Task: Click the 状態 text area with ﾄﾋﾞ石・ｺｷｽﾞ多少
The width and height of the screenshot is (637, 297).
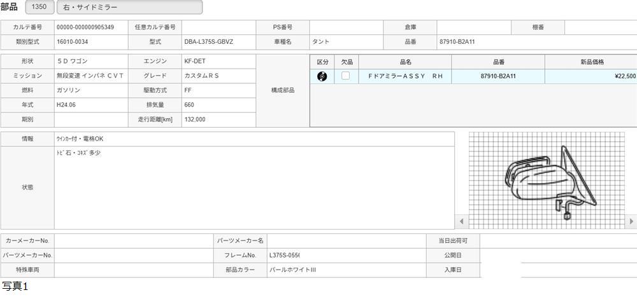Action: pos(254,188)
